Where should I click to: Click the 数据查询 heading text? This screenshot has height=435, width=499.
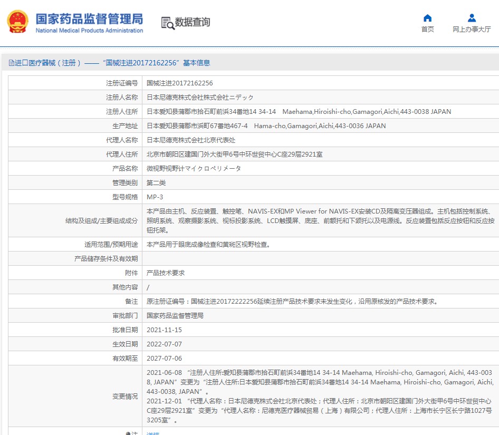pyautogui.click(x=193, y=22)
